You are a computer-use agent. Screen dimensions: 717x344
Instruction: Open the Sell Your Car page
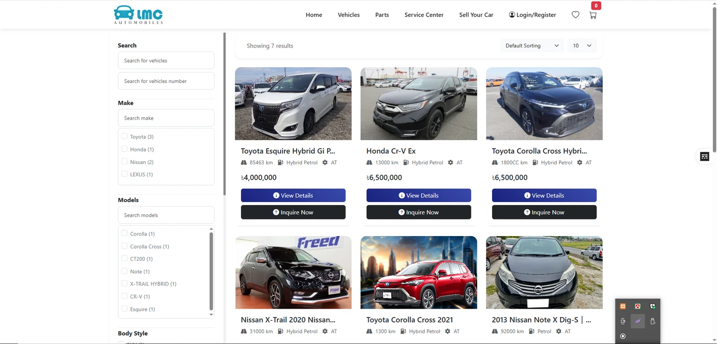click(476, 15)
